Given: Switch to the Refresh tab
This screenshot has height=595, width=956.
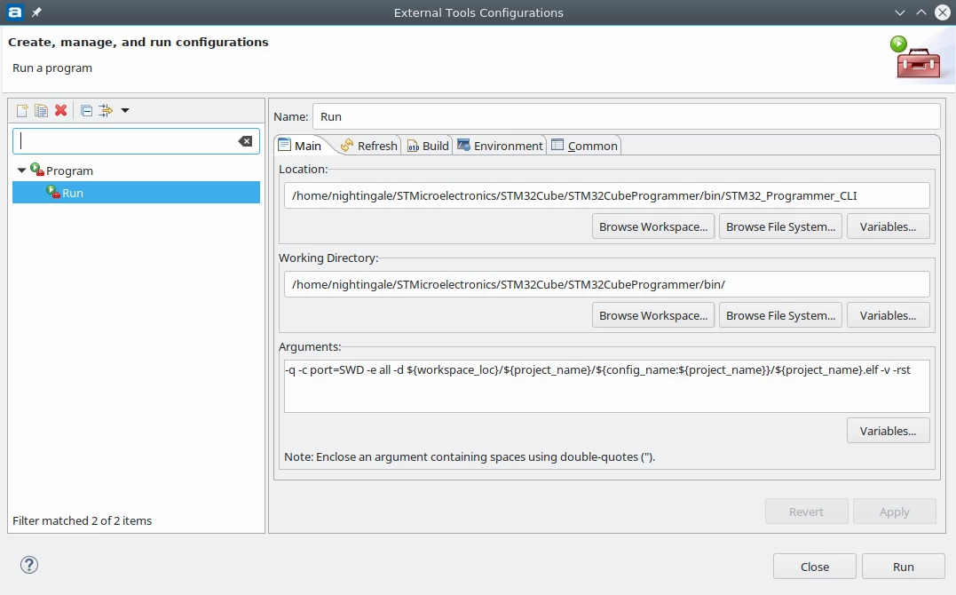Looking at the screenshot, I should [x=369, y=146].
